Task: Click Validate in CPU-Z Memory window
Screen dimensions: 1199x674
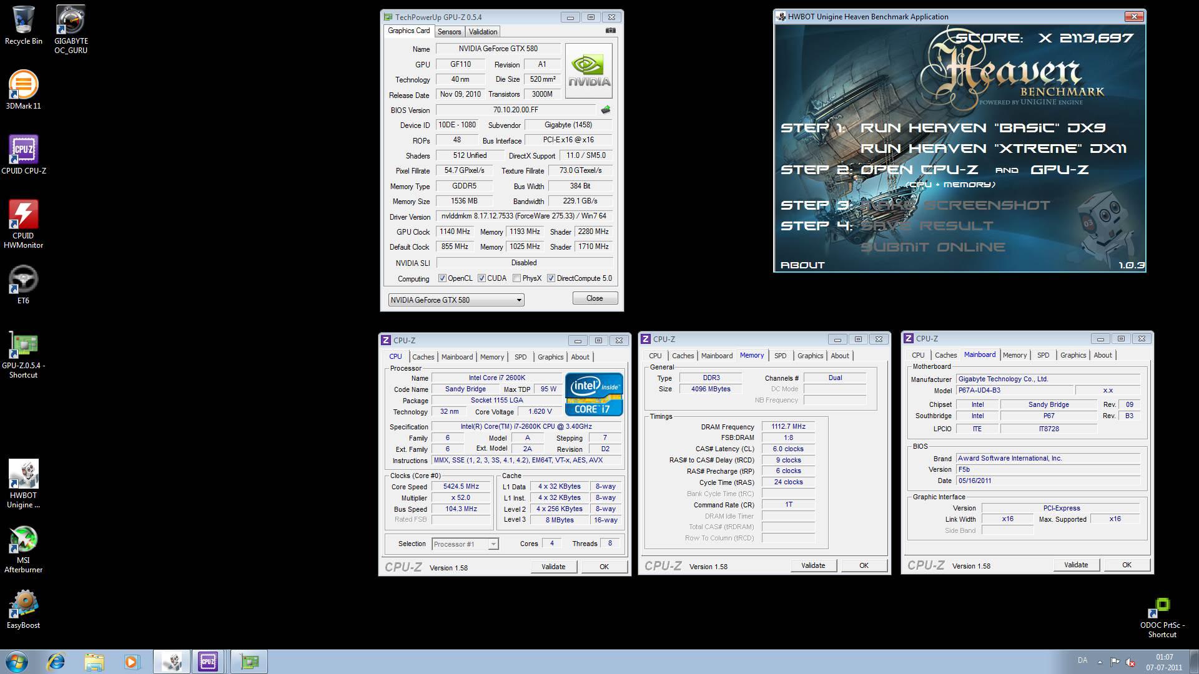Action: 813,565
